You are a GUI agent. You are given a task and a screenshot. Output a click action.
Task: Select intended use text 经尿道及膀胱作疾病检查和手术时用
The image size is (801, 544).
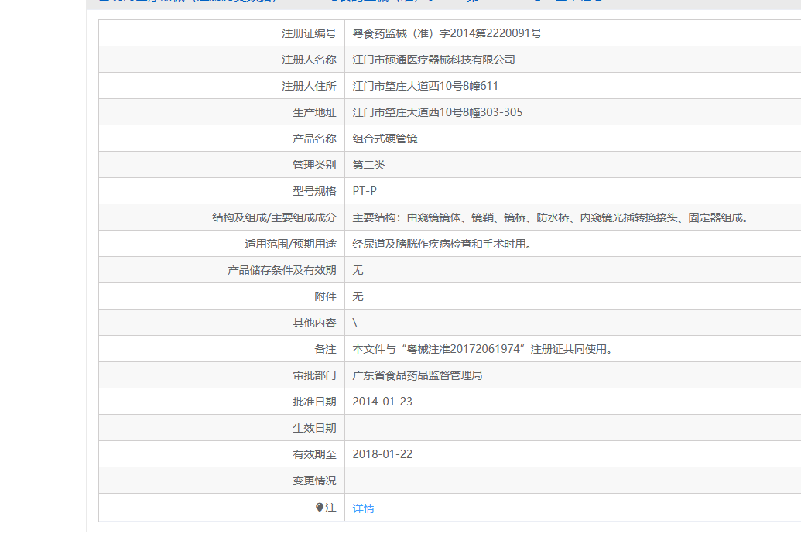(x=443, y=245)
